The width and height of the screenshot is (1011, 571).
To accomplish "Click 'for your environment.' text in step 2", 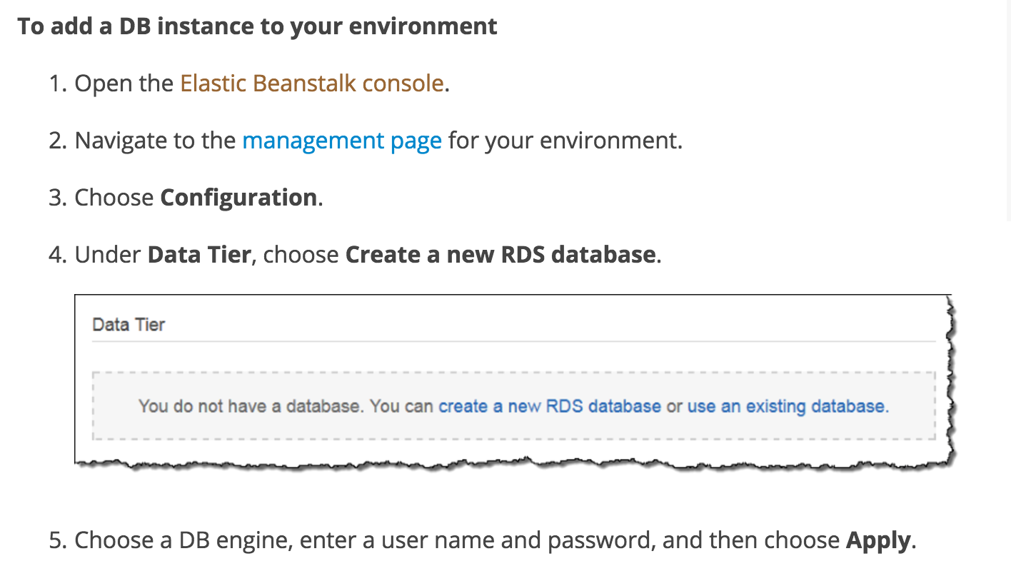I will click(x=565, y=141).
